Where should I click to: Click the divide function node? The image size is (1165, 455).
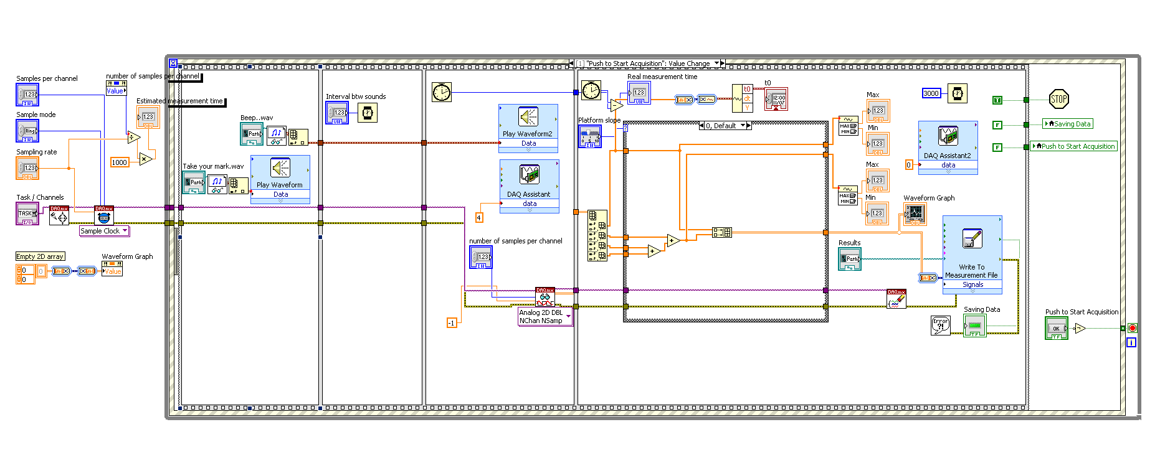tap(133, 138)
